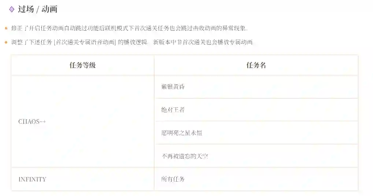Click the CHAOS-+ level cell
The width and height of the screenshot is (373, 196).
tap(82, 121)
